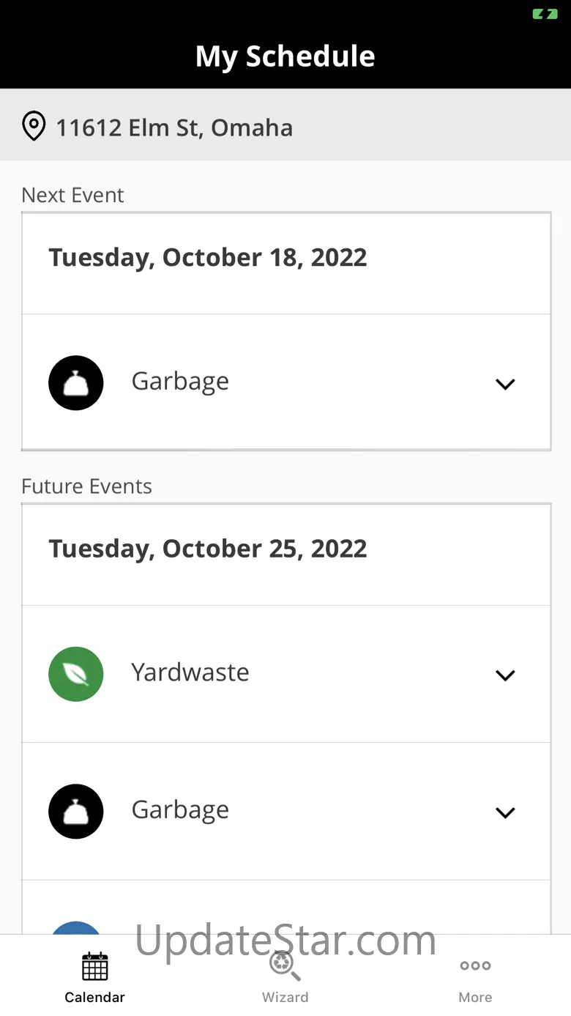The image size is (571, 1016).
Task: Tap the partially visible blue icon
Action: [76, 927]
